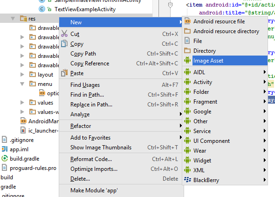
Task: Collapse the menu folder arrow
Action: (22, 84)
